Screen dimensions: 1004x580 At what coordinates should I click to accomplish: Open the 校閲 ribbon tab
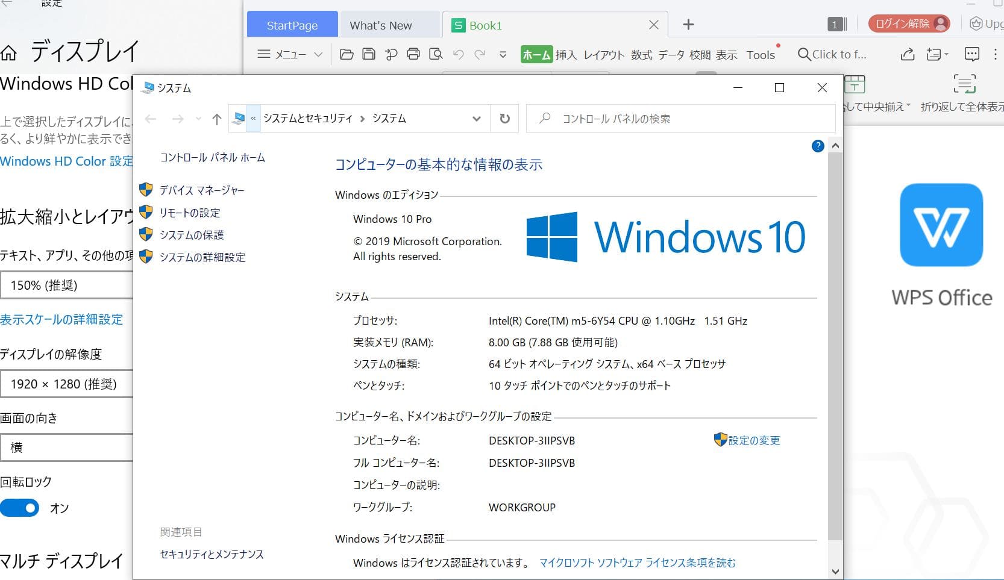pos(700,55)
